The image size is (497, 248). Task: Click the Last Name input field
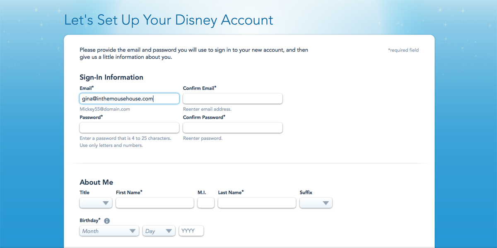[x=257, y=203]
